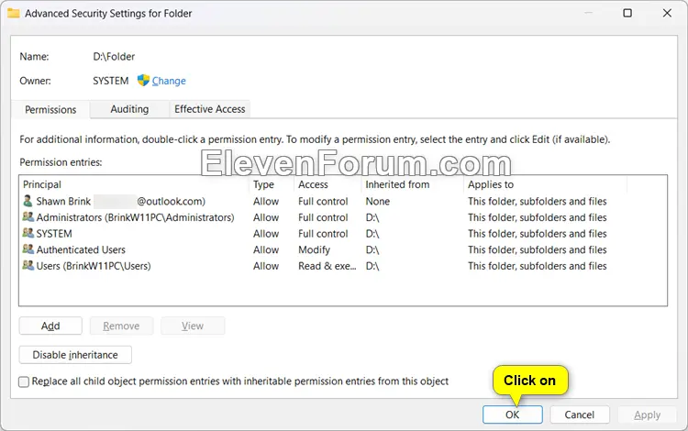
Task: Click Applies to value in Shawn Brink row
Action: click(x=537, y=201)
